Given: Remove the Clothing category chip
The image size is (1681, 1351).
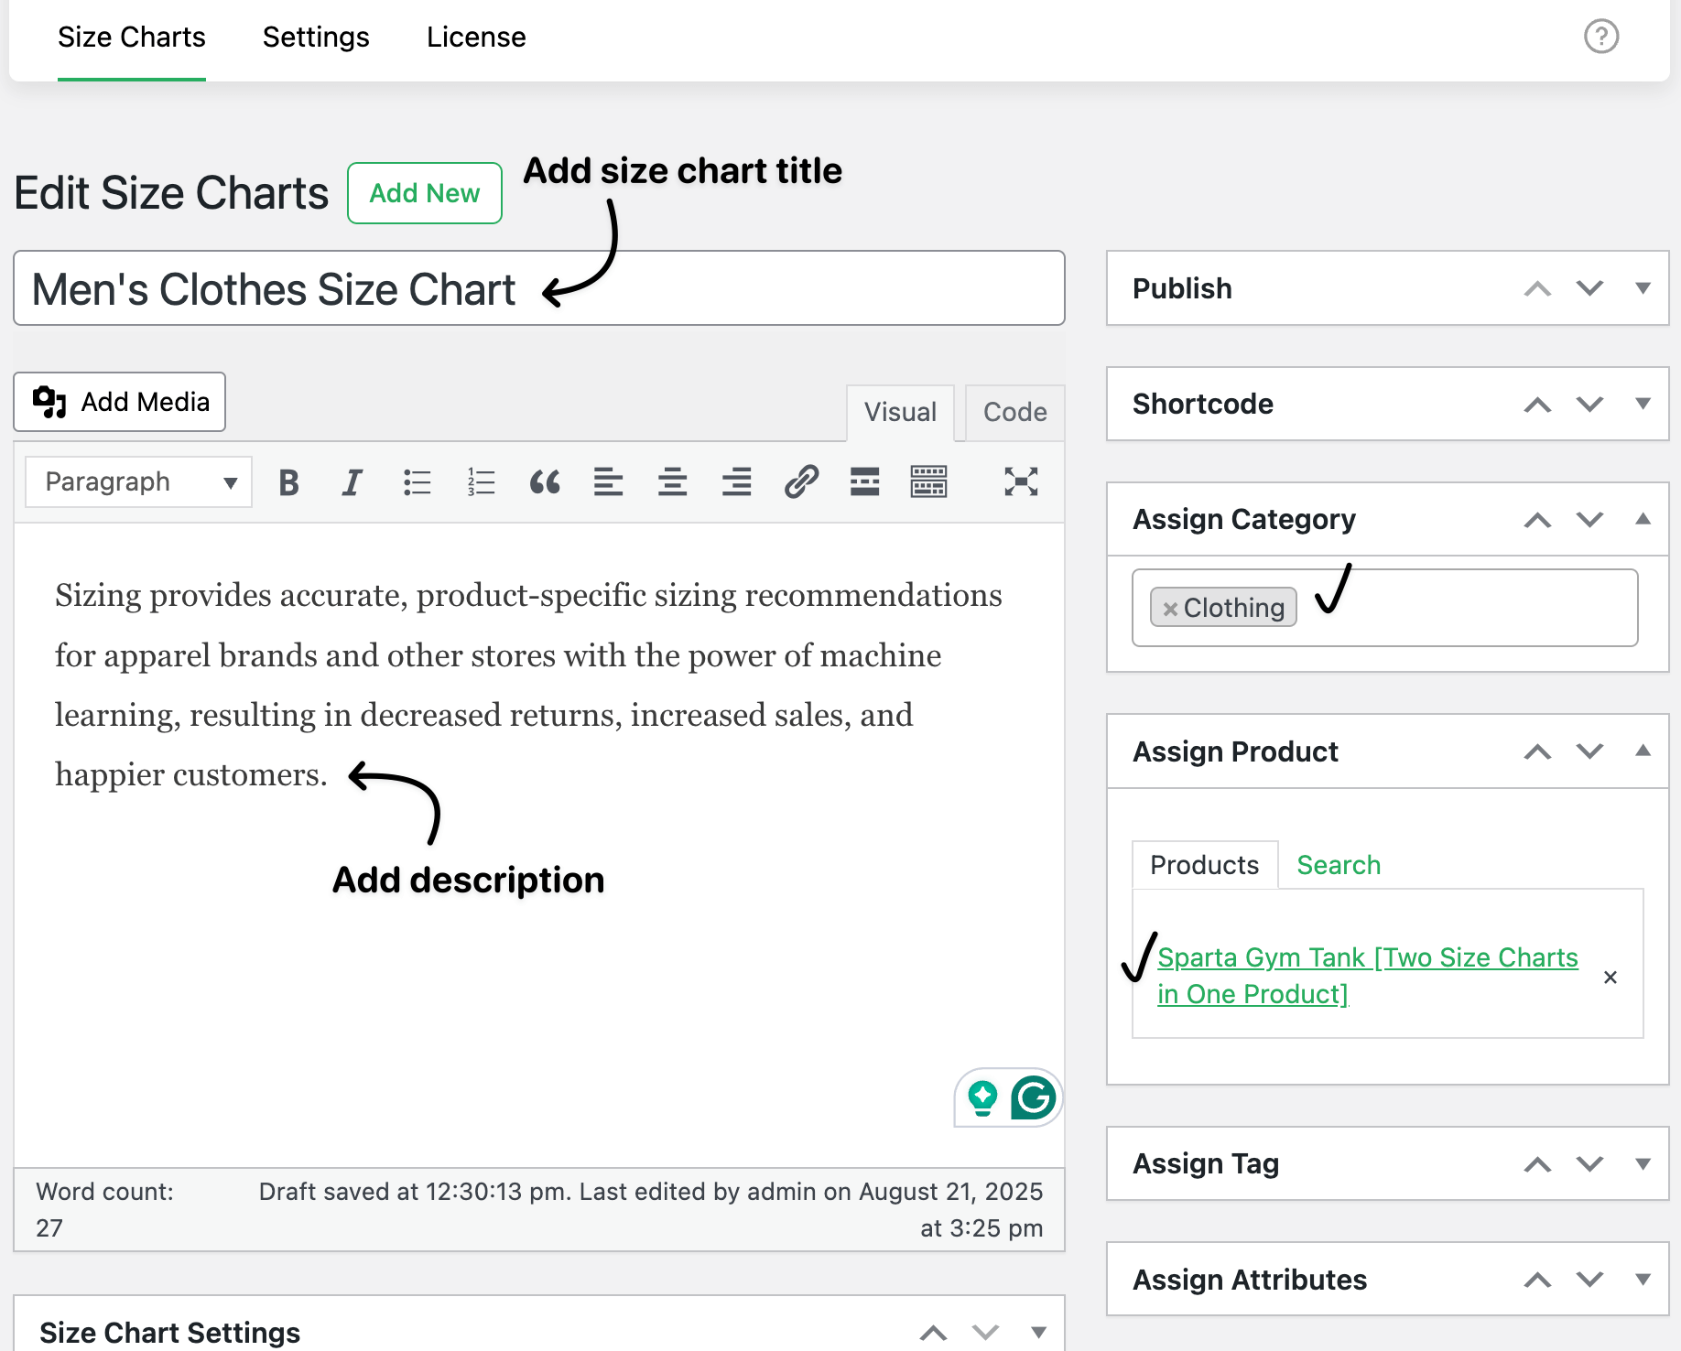Looking at the screenshot, I should 1168,607.
